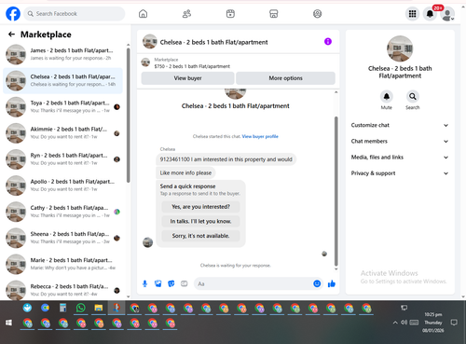The image size is (466, 344).
Task: Click the $750 Marketplace listing row
Action: (238, 62)
